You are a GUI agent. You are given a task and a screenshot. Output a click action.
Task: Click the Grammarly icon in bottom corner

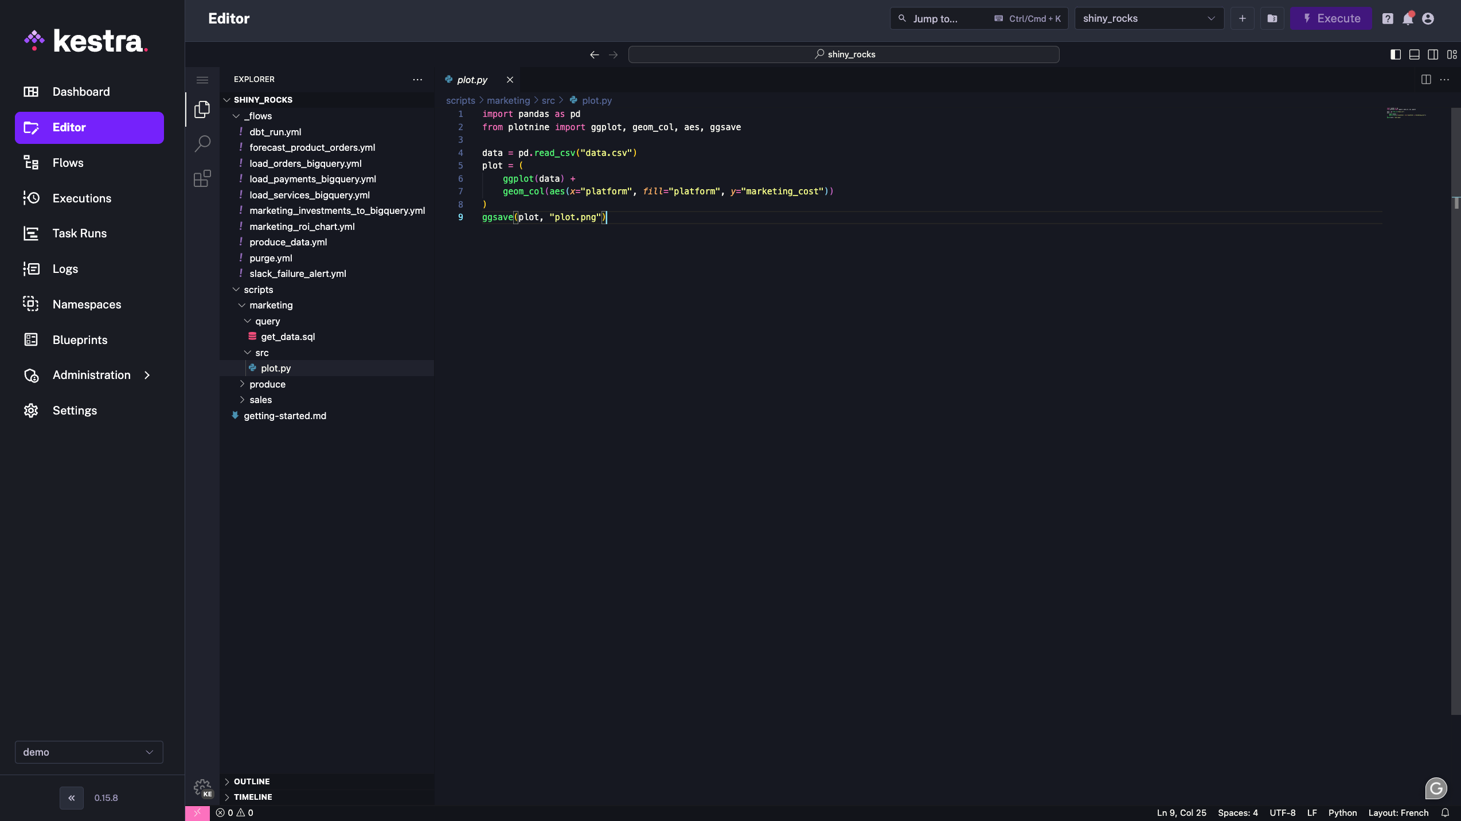(1436, 788)
